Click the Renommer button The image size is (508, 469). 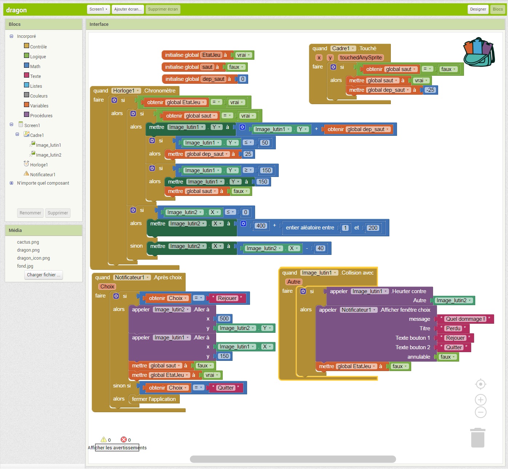click(30, 213)
